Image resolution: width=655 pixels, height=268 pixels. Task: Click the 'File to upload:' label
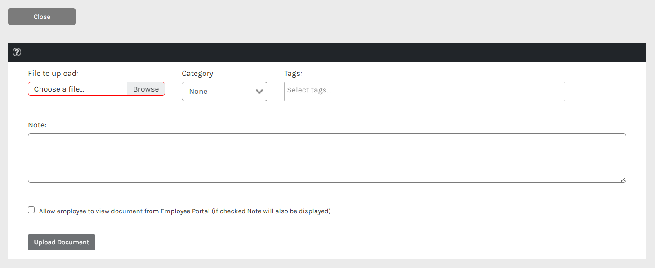53,73
